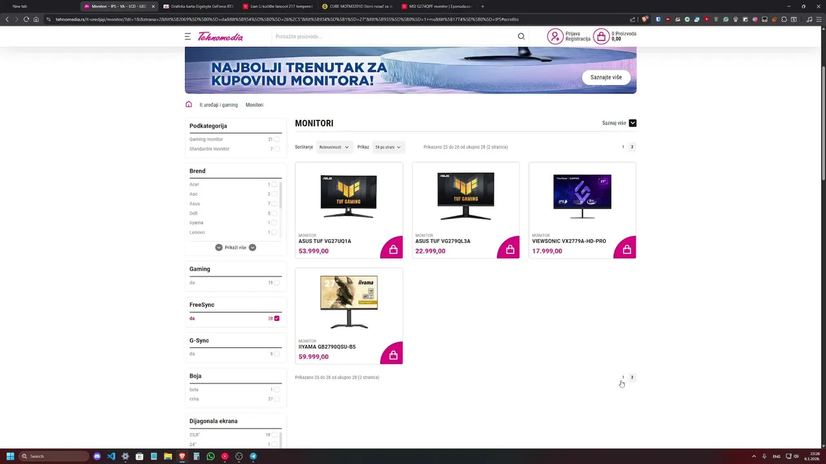
Task: Go to home via breadcrumb house icon
Action: pyautogui.click(x=188, y=104)
